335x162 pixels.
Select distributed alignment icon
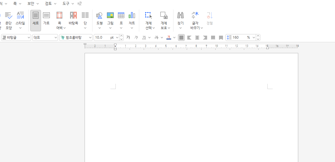coord(213,37)
